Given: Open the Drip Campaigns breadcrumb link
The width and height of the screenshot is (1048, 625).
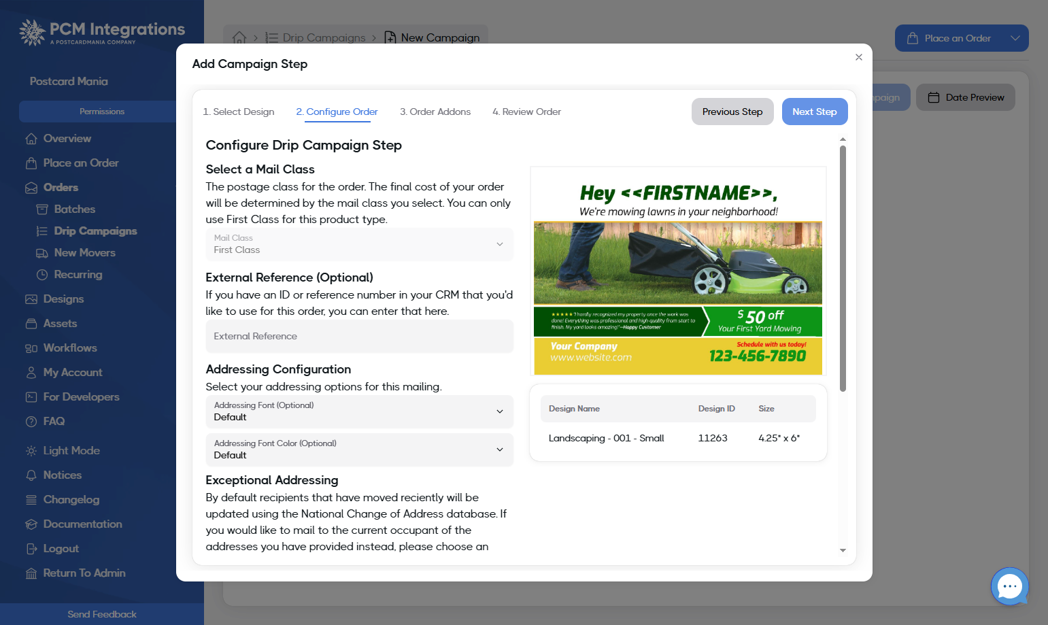Looking at the screenshot, I should point(316,37).
